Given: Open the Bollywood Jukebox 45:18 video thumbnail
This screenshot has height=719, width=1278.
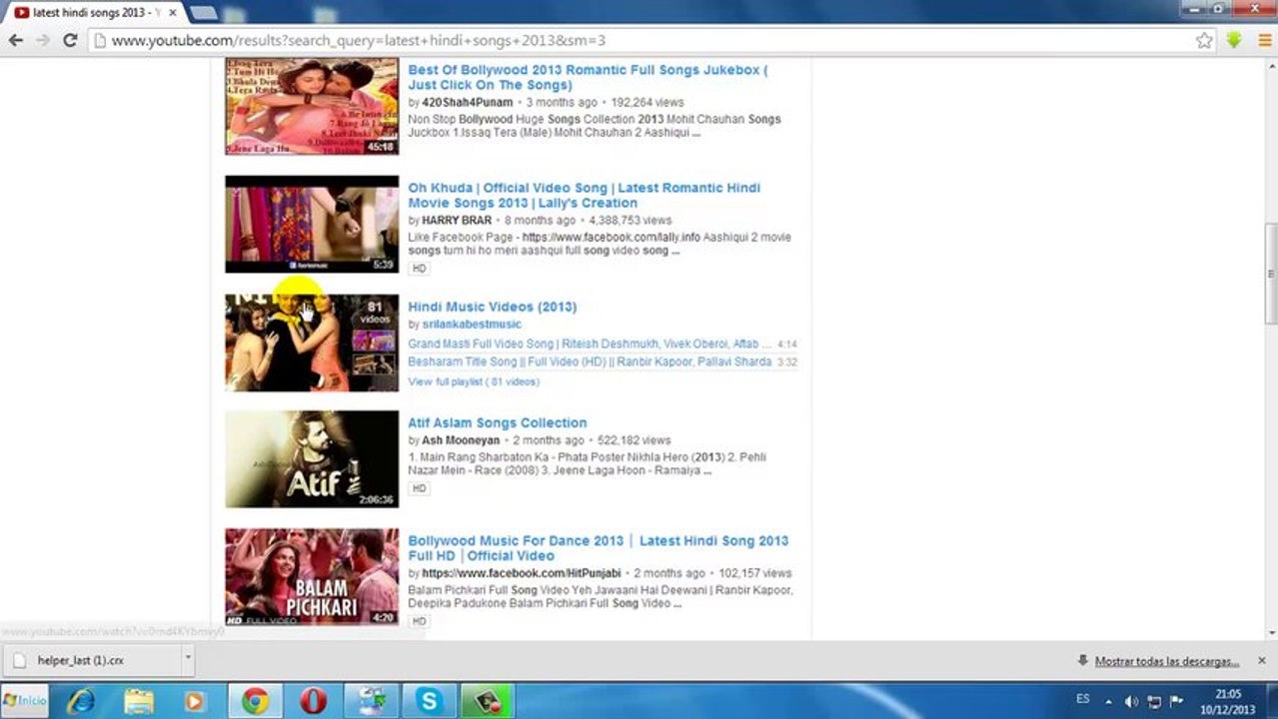Looking at the screenshot, I should [312, 106].
